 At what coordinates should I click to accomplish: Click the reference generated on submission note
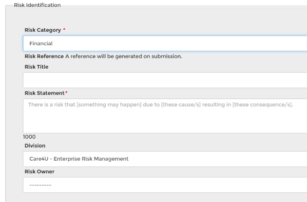click(x=124, y=56)
